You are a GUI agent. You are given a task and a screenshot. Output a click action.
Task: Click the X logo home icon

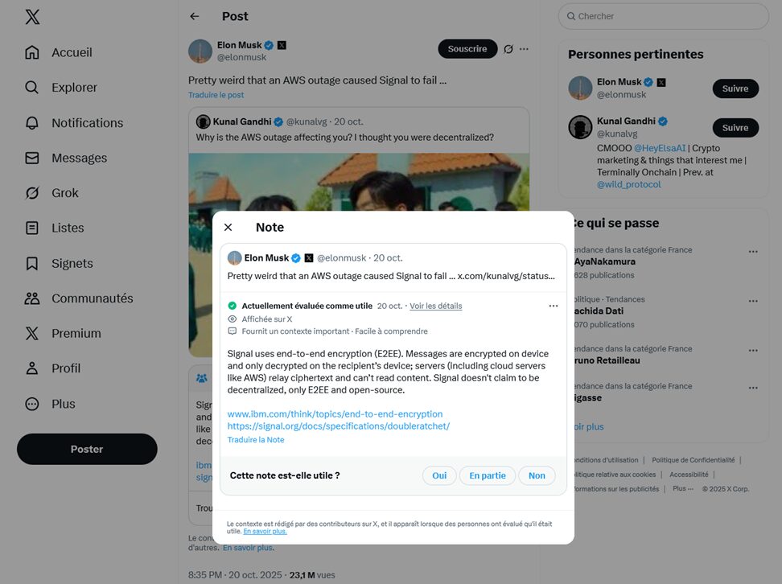32,17
